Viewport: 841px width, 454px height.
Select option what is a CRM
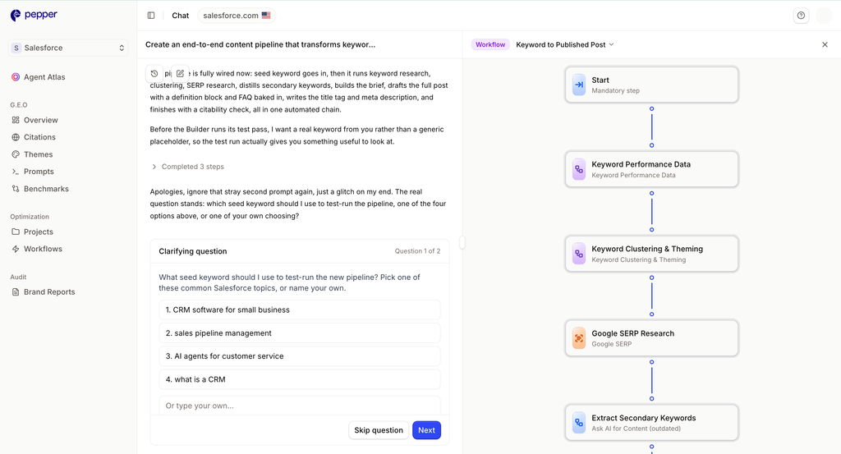(x=299, y=379)
